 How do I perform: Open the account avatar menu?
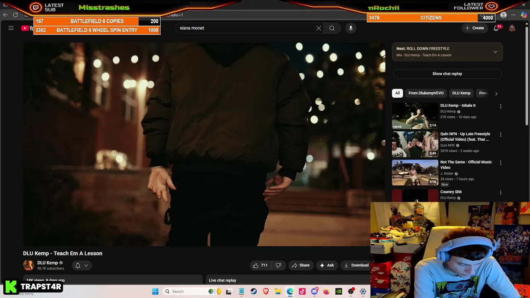point(512,28)
